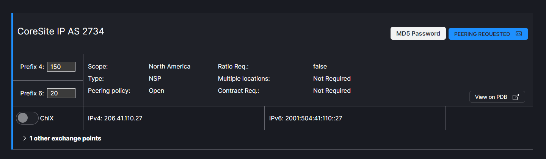546x159 pixels.
Task: Click the Multiple locations 'Not Required' value
Action: click(332, 79)
